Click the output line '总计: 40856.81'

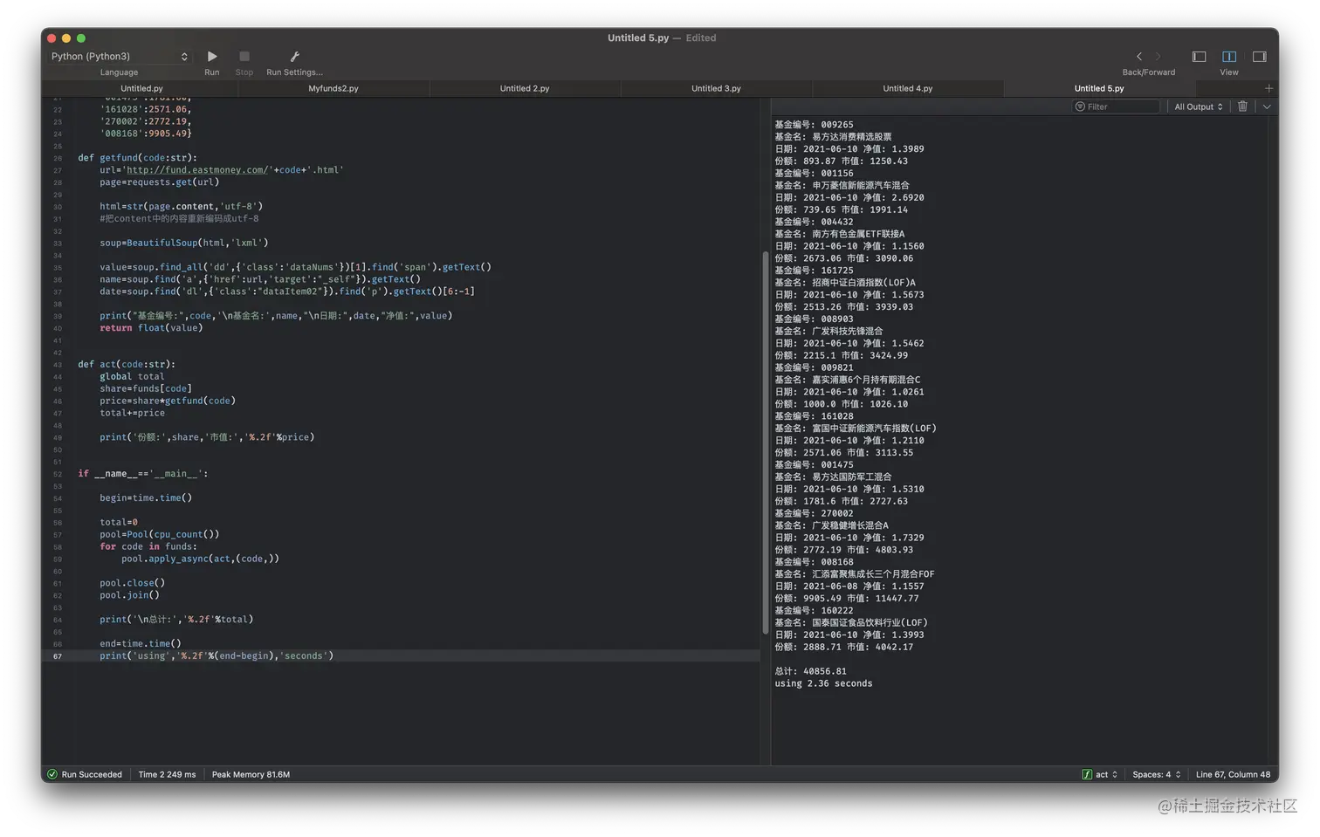click(x=810, y=671)
